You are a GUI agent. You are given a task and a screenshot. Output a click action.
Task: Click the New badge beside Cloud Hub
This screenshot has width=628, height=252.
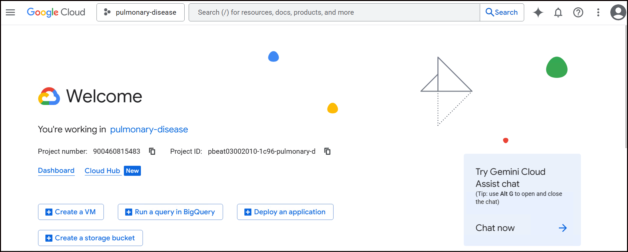click(132, 171)
